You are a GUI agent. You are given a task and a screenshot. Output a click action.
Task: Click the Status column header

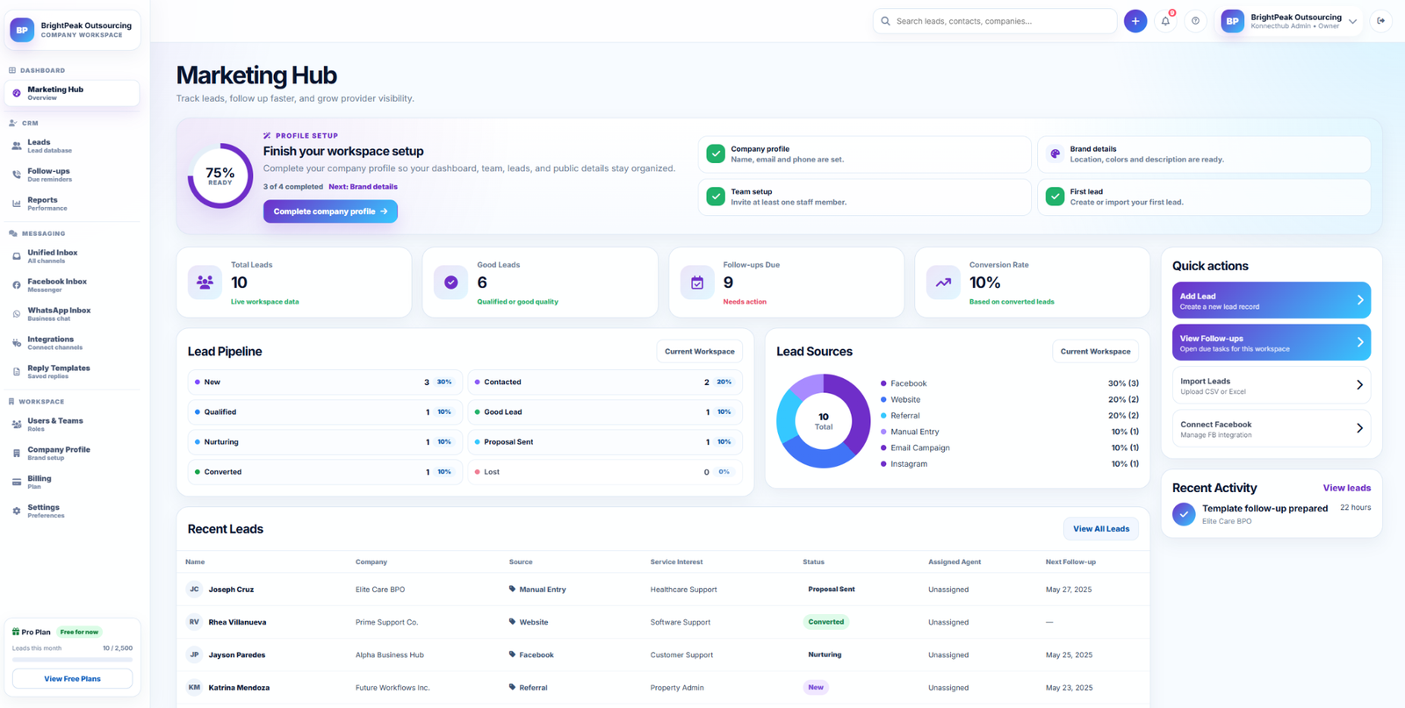(813, 561)
